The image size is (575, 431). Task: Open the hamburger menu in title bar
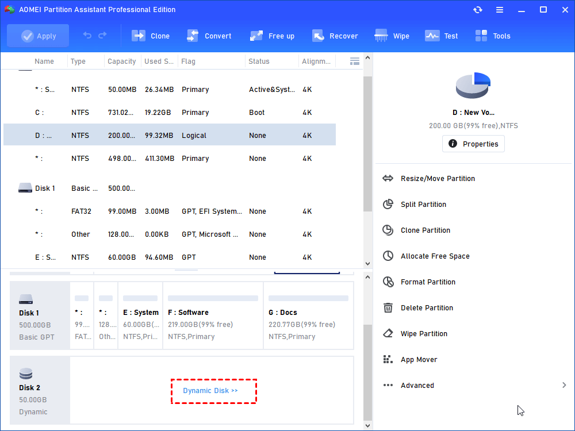point(500,10)
